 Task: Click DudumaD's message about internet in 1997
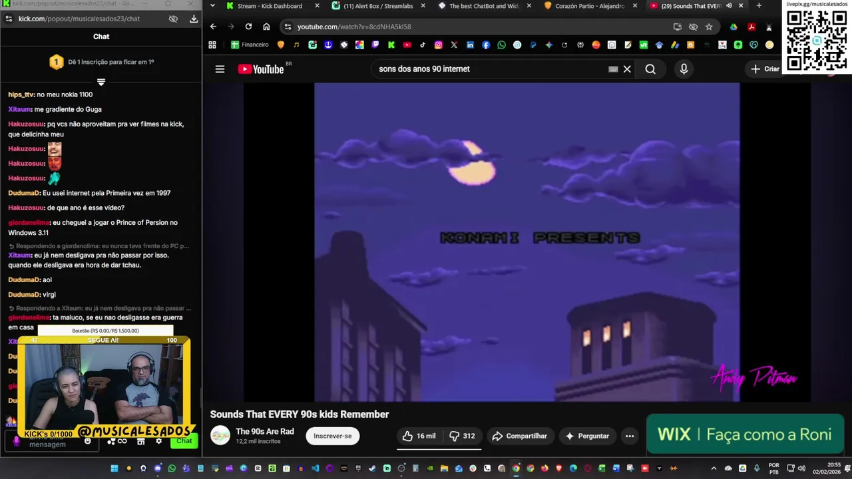click(89, 193)
